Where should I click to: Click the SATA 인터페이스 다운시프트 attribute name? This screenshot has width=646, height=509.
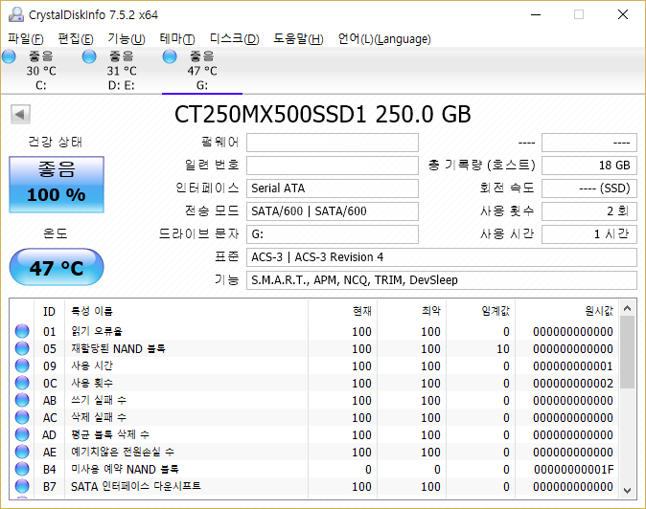136,486
